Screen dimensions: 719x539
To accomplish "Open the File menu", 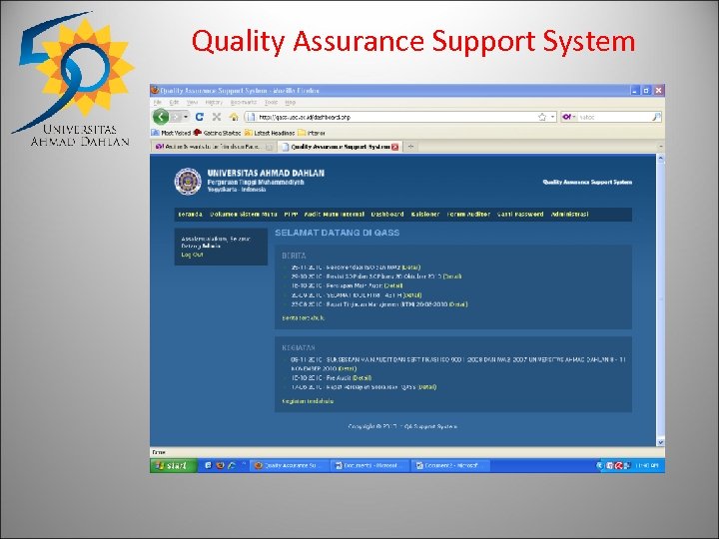I will click(x=158, y=102).
